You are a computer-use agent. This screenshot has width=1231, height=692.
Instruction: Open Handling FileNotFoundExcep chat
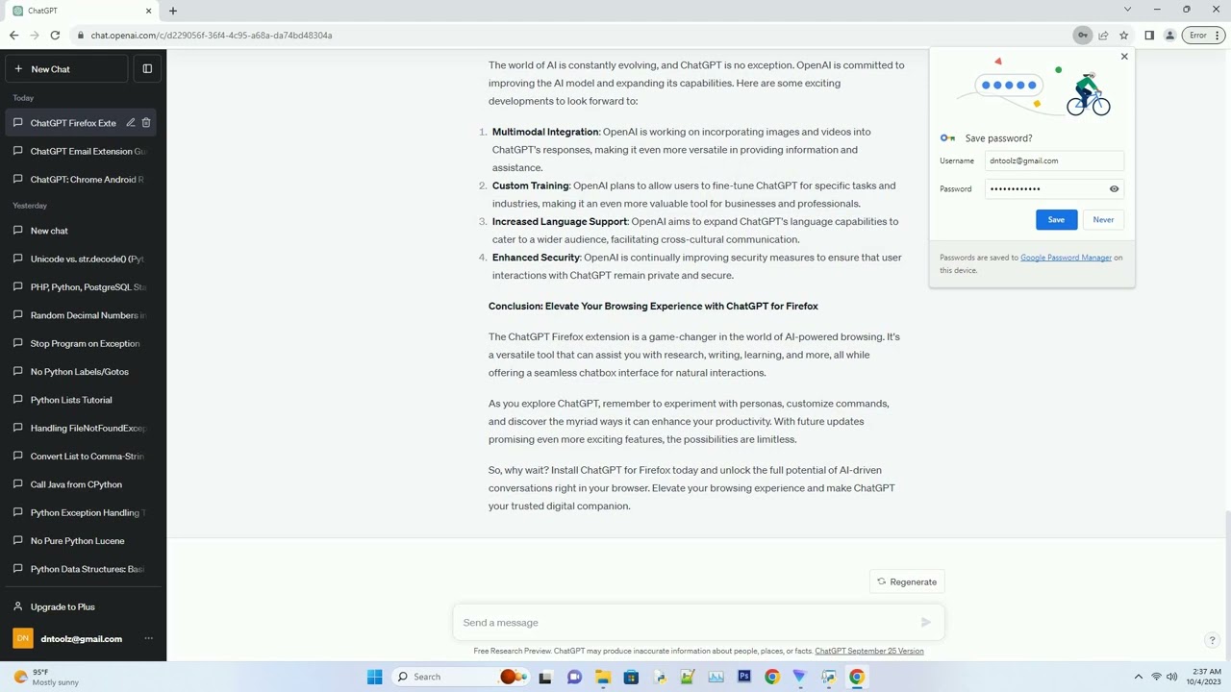tap(83, 428)
